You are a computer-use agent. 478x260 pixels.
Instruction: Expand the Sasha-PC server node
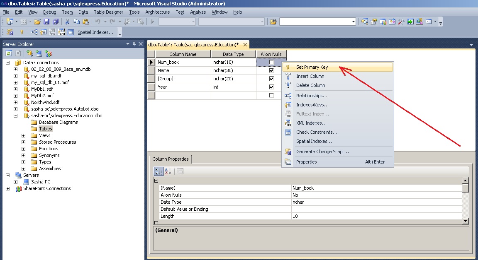click(x=15, y=182)
